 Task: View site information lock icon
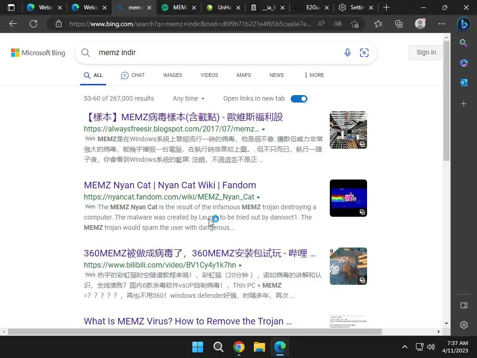pos(59,24)
